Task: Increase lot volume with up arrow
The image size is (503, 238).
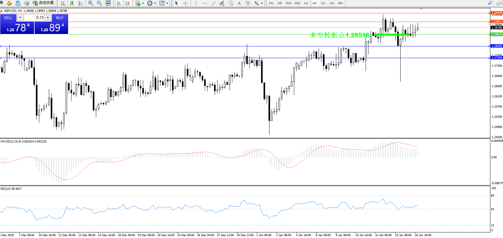Action: click(48, 18)
